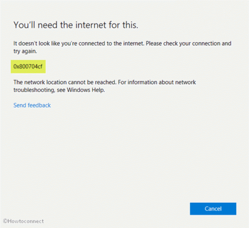Click "The network location cannot be reached" text
This screenshot has height=228, width=249.
click(65, 82)
